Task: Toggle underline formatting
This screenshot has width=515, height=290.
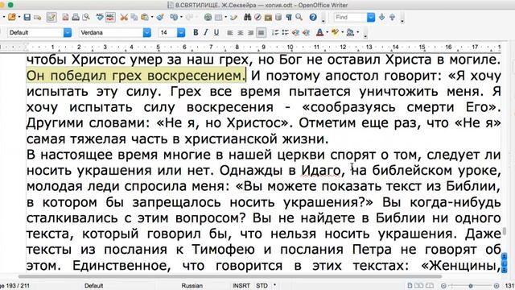Action: click(x=216, y=32)
